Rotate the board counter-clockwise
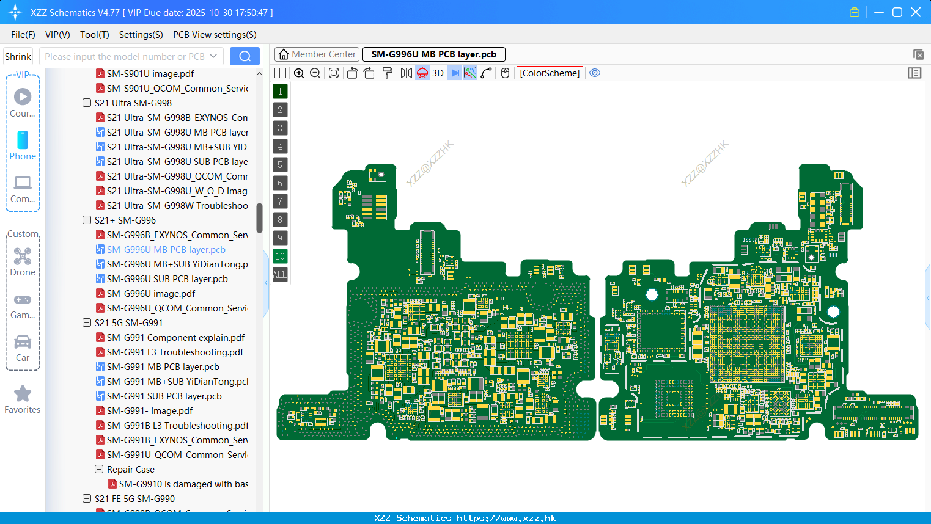 click(x=352, y=73)
